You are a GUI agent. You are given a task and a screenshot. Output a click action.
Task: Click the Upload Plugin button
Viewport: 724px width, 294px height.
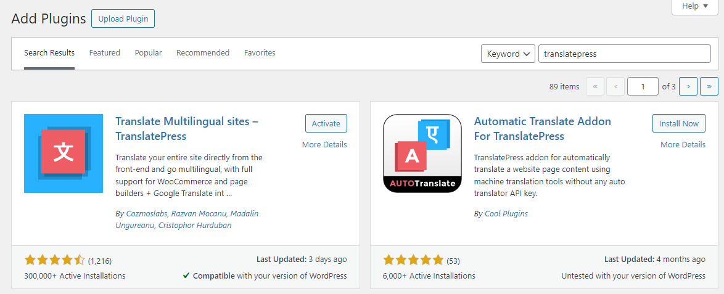coord(123,18)
